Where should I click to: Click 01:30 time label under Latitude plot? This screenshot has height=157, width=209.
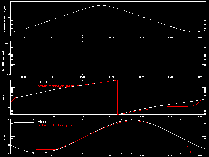pos(141,155)
